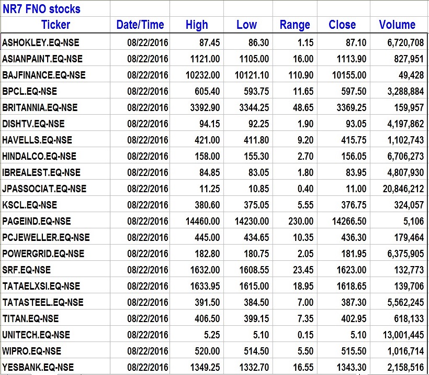429x375 pixels.
Task: Select the Range column header
Action: tap(295, 25)
